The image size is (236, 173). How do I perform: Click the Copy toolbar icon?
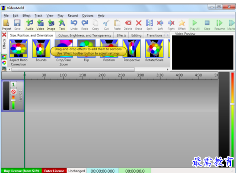pyautogui.click(x=95, y=25)
